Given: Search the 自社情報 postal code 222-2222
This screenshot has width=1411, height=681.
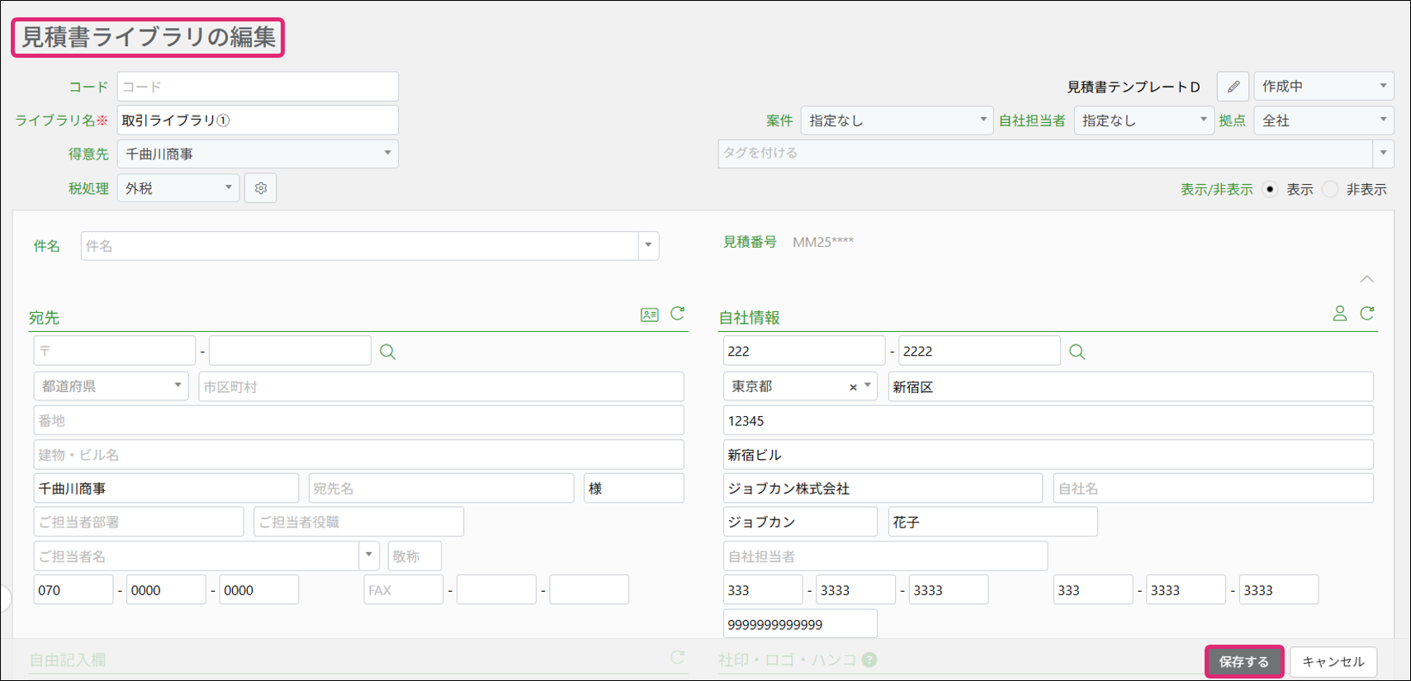Looking at the screenshot, I should [1077, 352].
